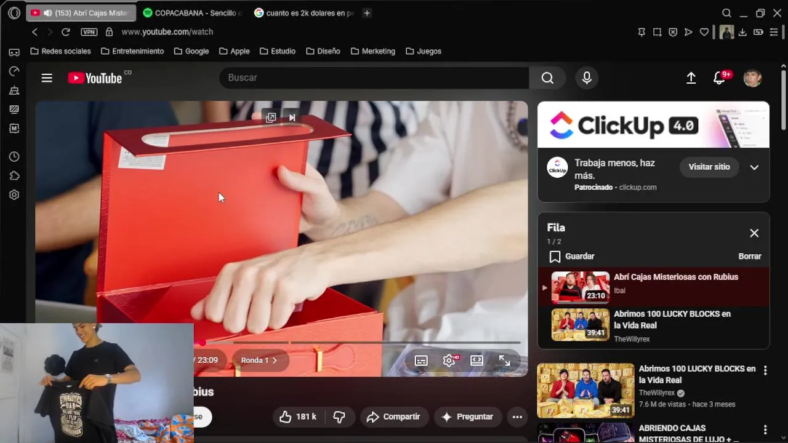Click the YouTube upload arrow icon

(691, 78)
